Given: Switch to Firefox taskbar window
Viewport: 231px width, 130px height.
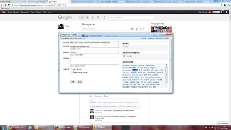Looking at the screenshot, I should [x=63, y=127].
